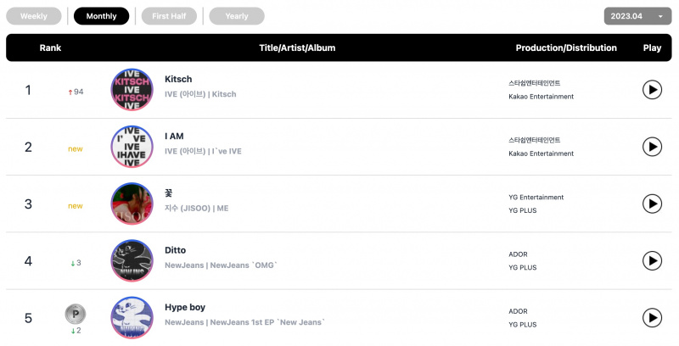
Task: Click the platinum P badge icon
Action: 76,315
